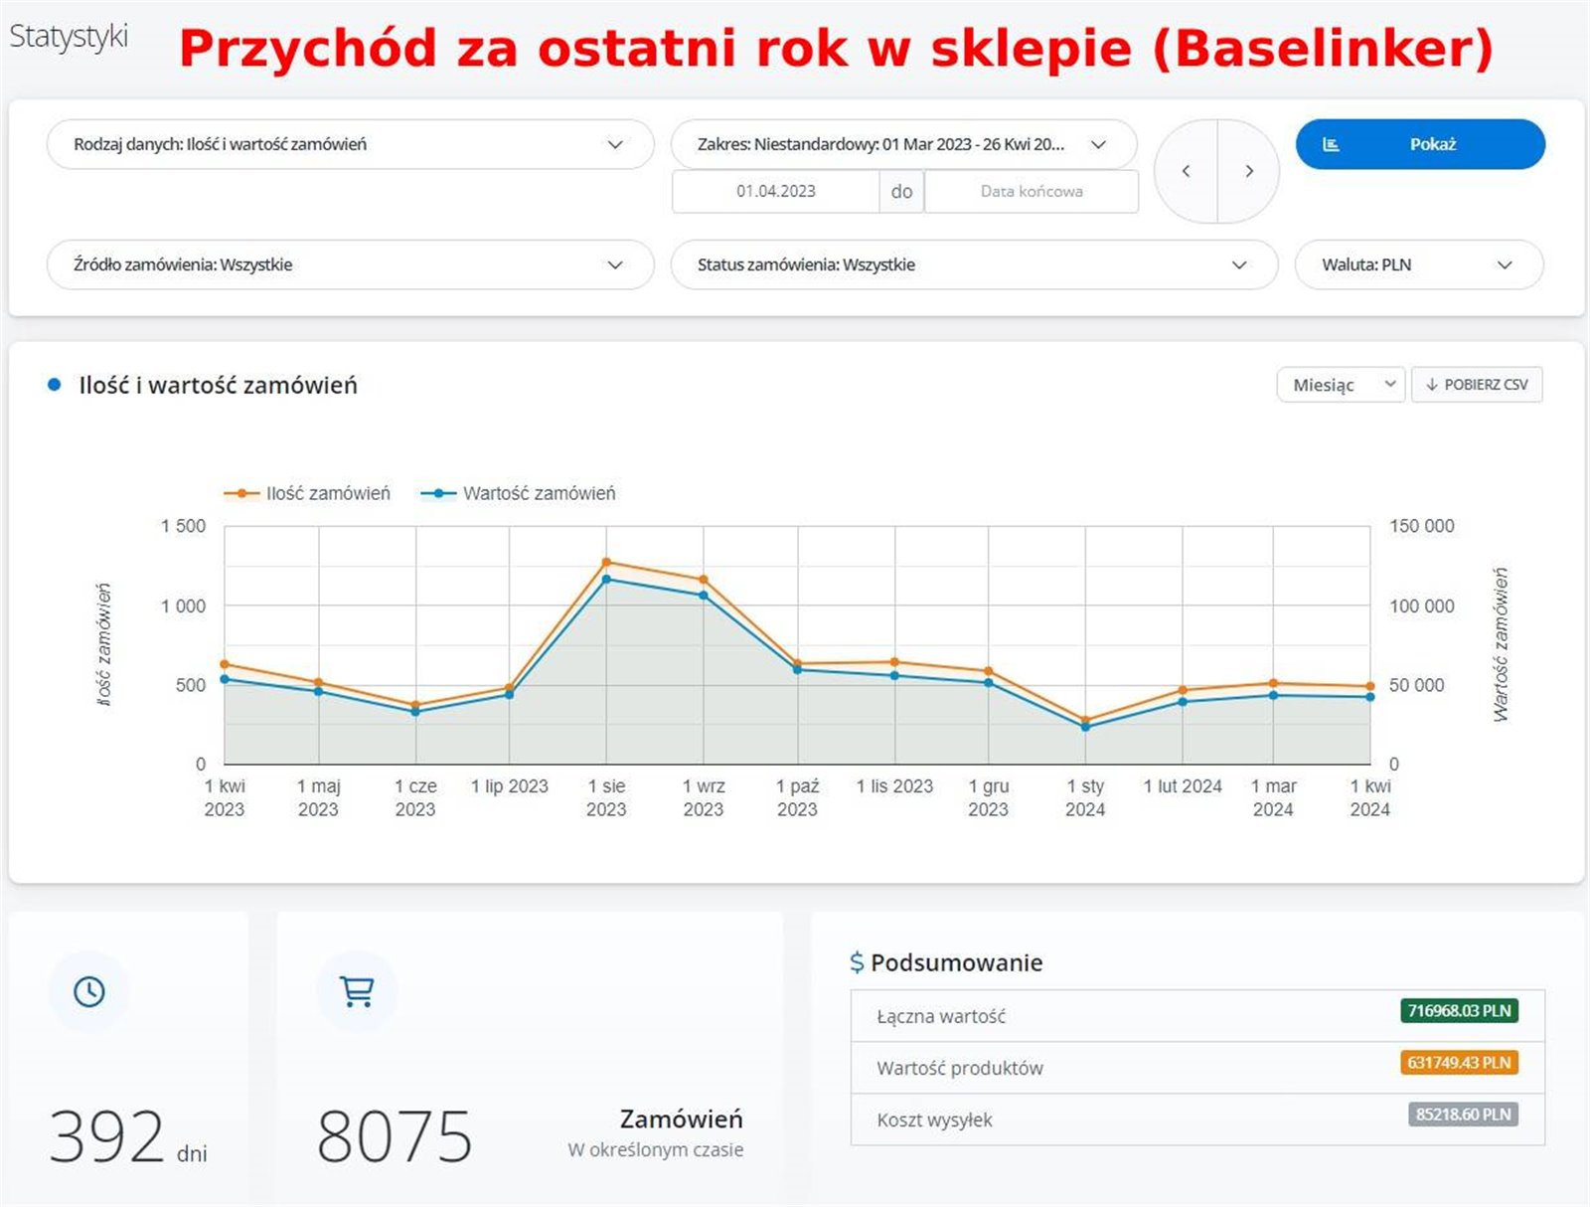Click the dollar icon beside Podsumowanie
Viewport: 1590px width, 1207px height.
click(857, 962)
